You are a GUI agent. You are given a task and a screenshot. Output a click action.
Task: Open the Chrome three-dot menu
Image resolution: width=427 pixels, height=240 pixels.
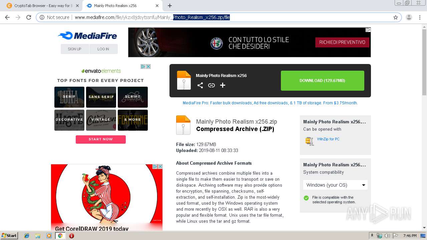click(420, 17)
